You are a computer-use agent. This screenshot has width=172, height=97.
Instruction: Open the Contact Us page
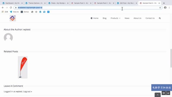(x=150, y=18)
